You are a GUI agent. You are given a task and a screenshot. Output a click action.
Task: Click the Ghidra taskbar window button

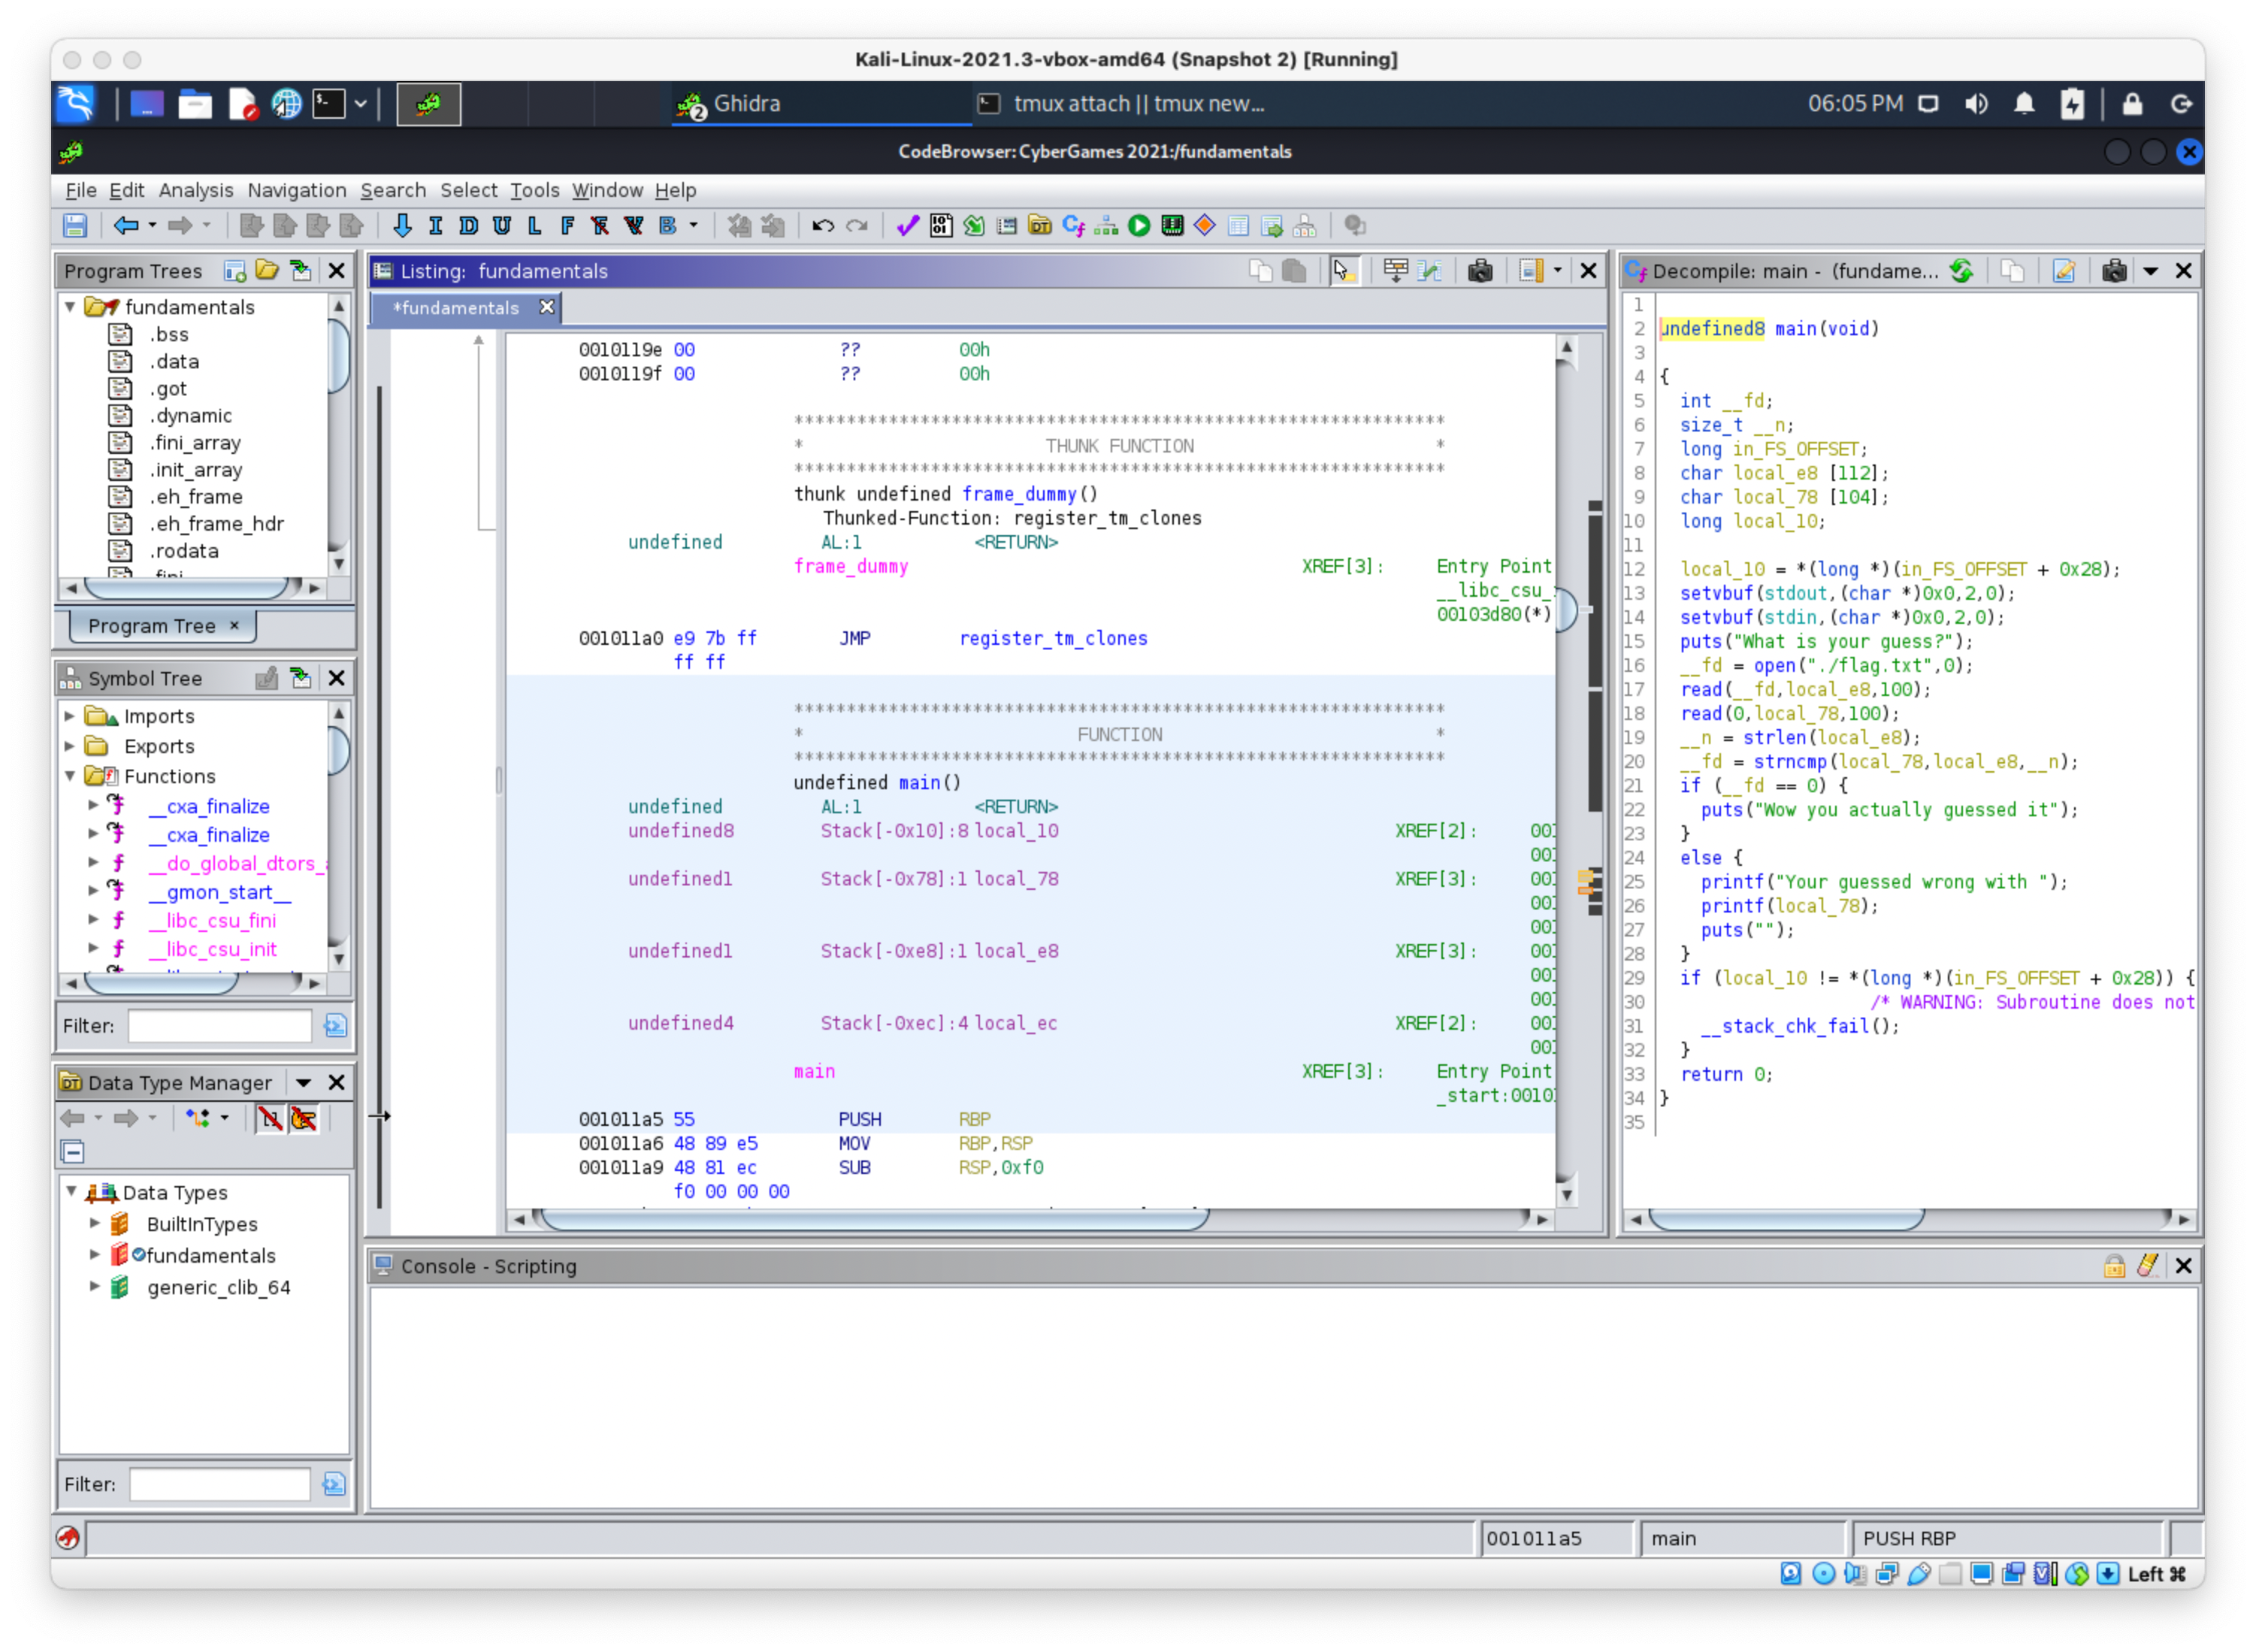coord(820,104)
